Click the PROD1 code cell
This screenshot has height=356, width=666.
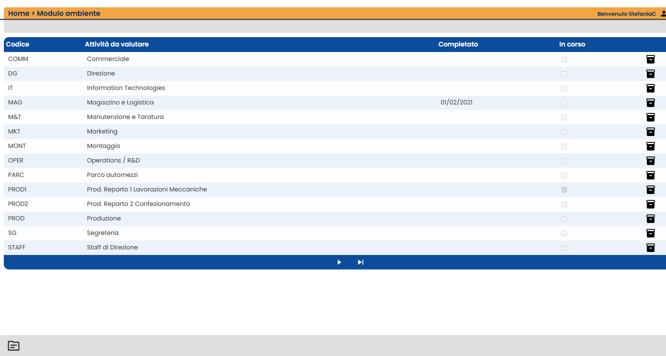coord(17,189)
